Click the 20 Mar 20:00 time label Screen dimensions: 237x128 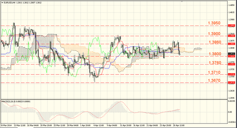(x=46, y=125)
